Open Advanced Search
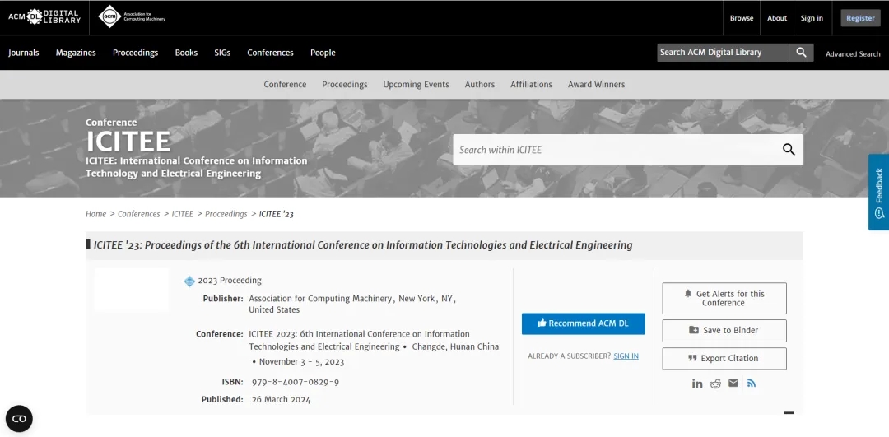Viewport: 889px width, 437px height. 853,54
